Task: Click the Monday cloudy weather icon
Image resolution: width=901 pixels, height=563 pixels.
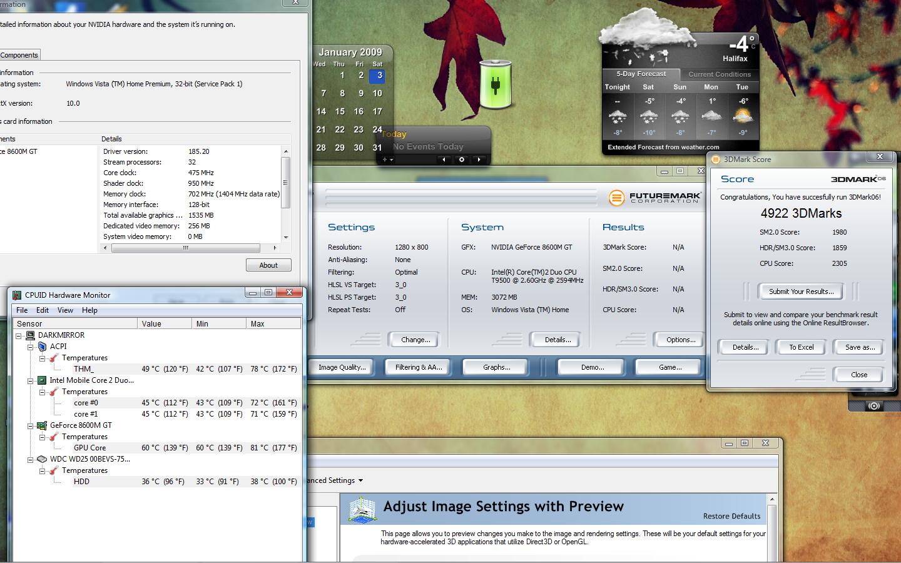Action: [x=711, y=116]
